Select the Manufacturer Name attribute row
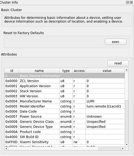 [65, 101]
